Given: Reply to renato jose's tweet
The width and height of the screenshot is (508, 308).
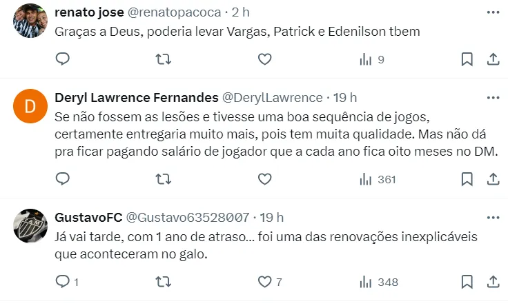Looking at the screenshot, I should 63,60.
